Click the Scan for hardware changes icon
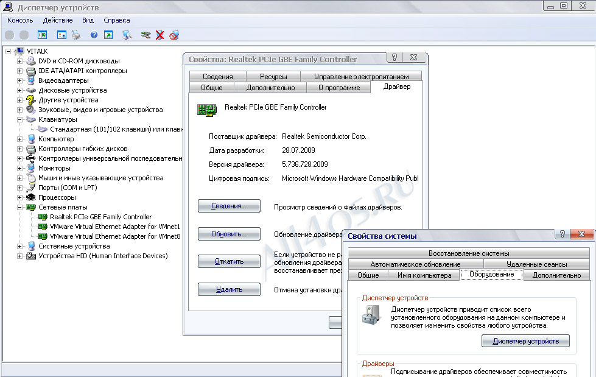596x377 pixels. coord(127,35)
